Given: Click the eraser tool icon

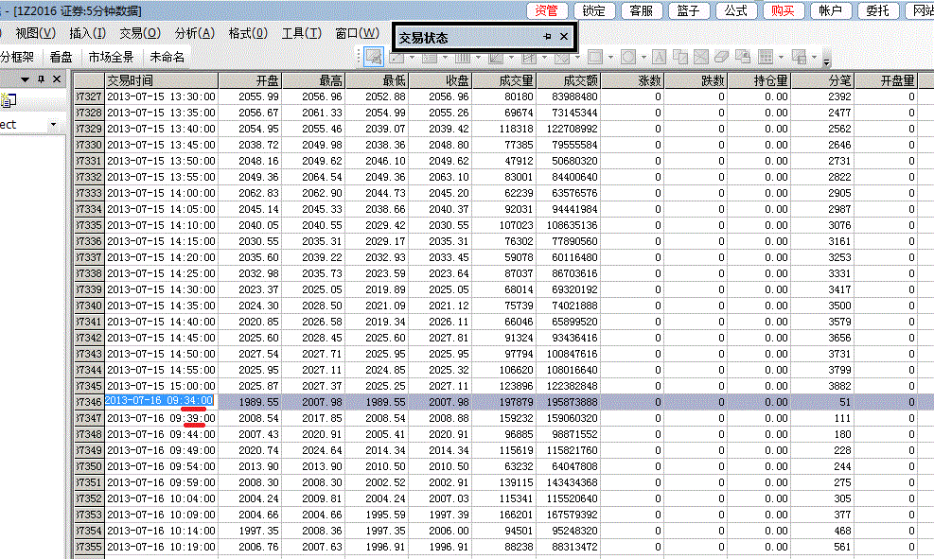Looking at the screenshot, I should point(721,58).
